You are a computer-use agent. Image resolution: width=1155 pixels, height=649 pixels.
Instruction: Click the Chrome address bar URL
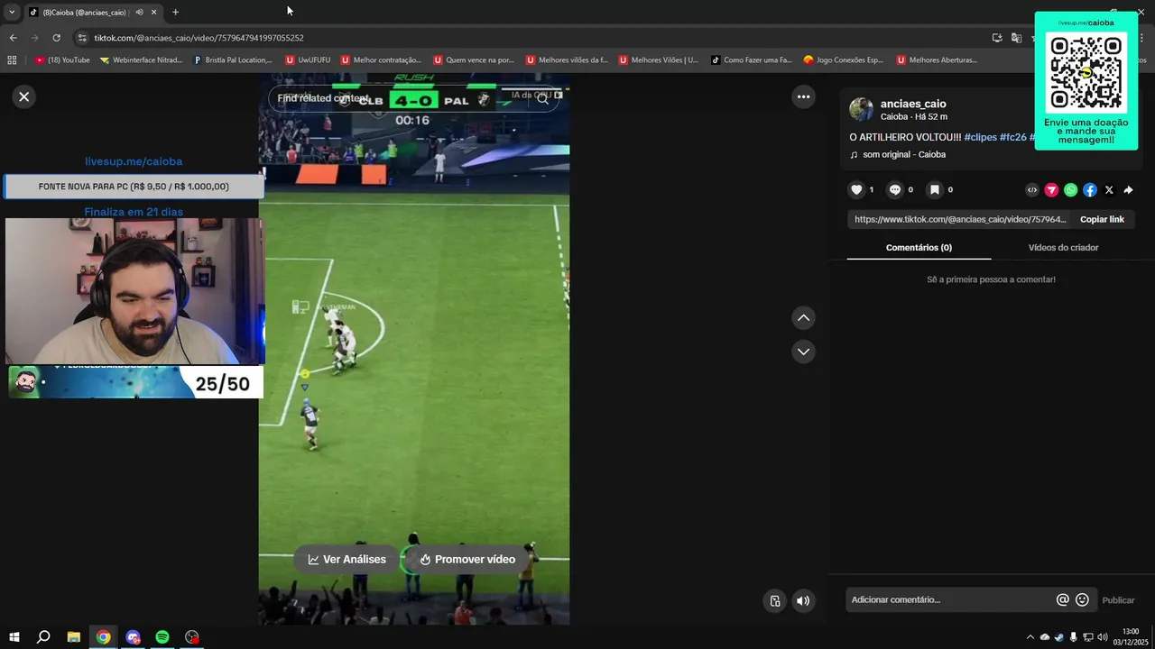coord(199,38)
